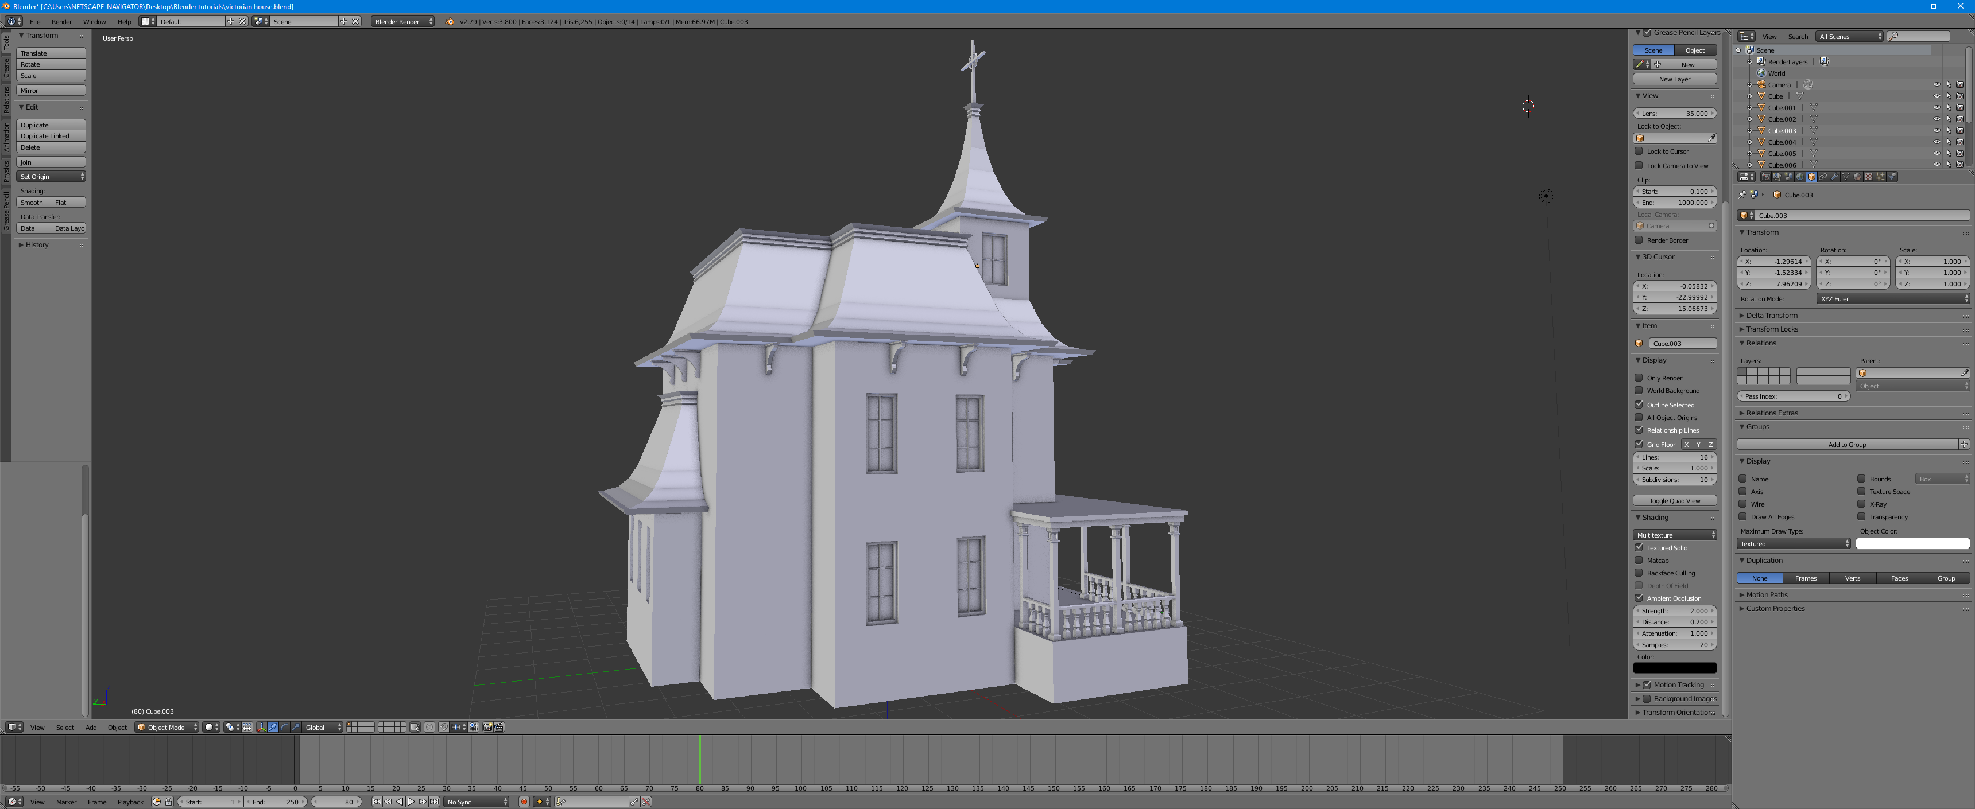Screen dimensions: 1975x809
Task: Open the Render menu
Action: (x=61, y=21)
